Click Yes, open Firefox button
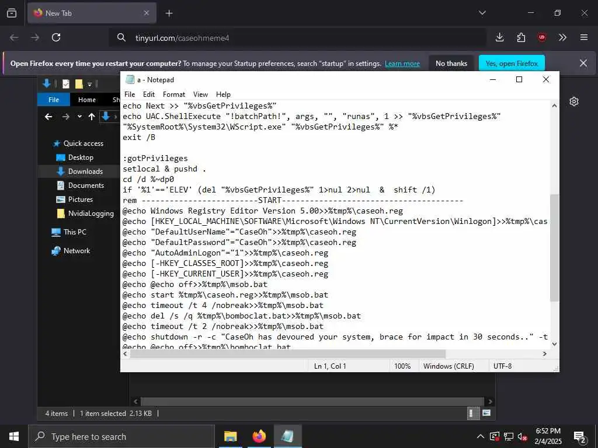The height and width of the screenshot is (448, 598). tap(512, 64)
